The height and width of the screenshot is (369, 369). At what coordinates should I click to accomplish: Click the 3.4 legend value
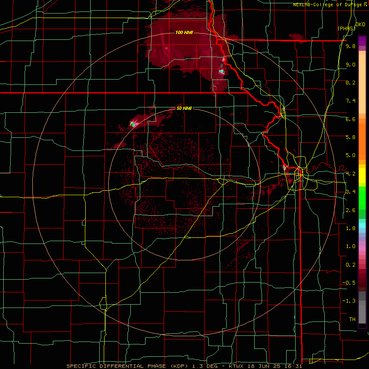tap(351, 192)
